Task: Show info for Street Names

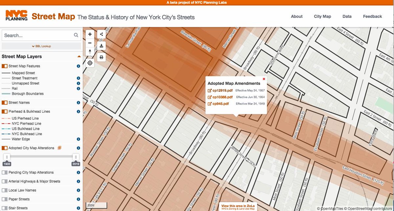Action: coord(78,103)
